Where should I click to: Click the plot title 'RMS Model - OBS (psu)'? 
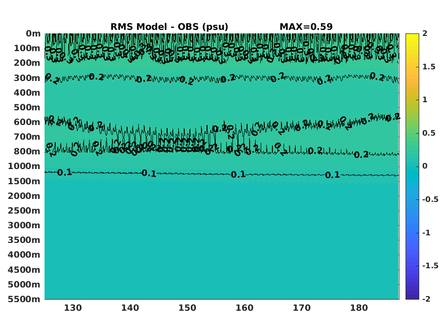[169, 26]
